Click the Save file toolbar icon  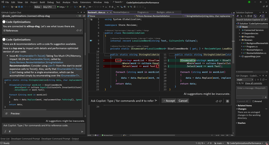tap(19, 7)
